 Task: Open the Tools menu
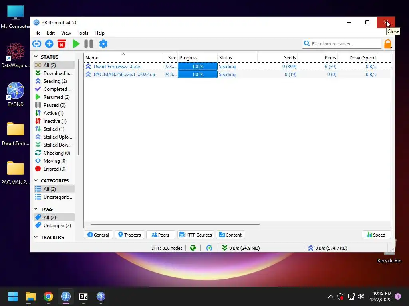coord(83,33)
